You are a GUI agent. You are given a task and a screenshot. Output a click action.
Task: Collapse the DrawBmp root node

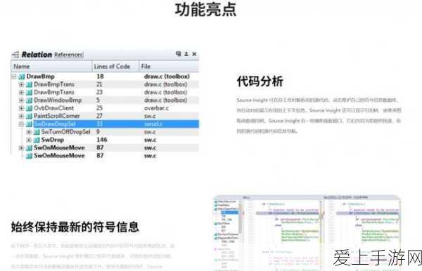14,77
